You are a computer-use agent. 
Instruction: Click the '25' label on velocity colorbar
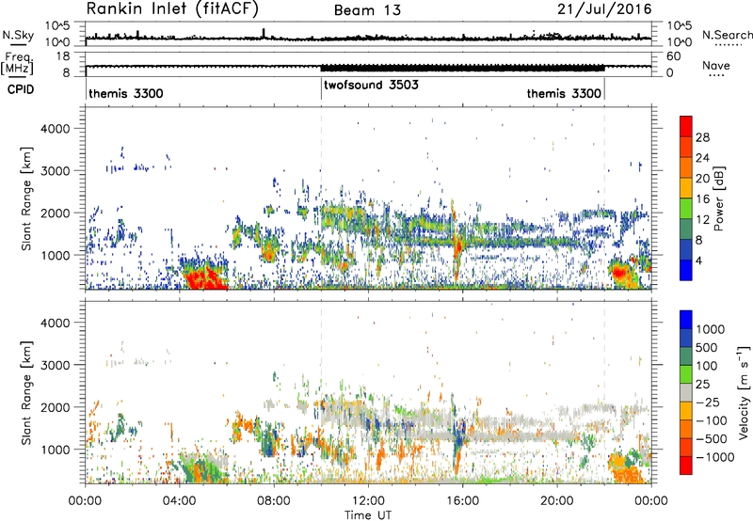[x=703, y=384]
